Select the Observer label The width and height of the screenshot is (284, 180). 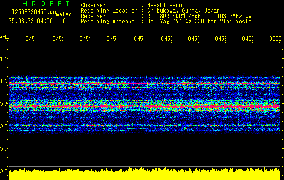pos(93,5)
